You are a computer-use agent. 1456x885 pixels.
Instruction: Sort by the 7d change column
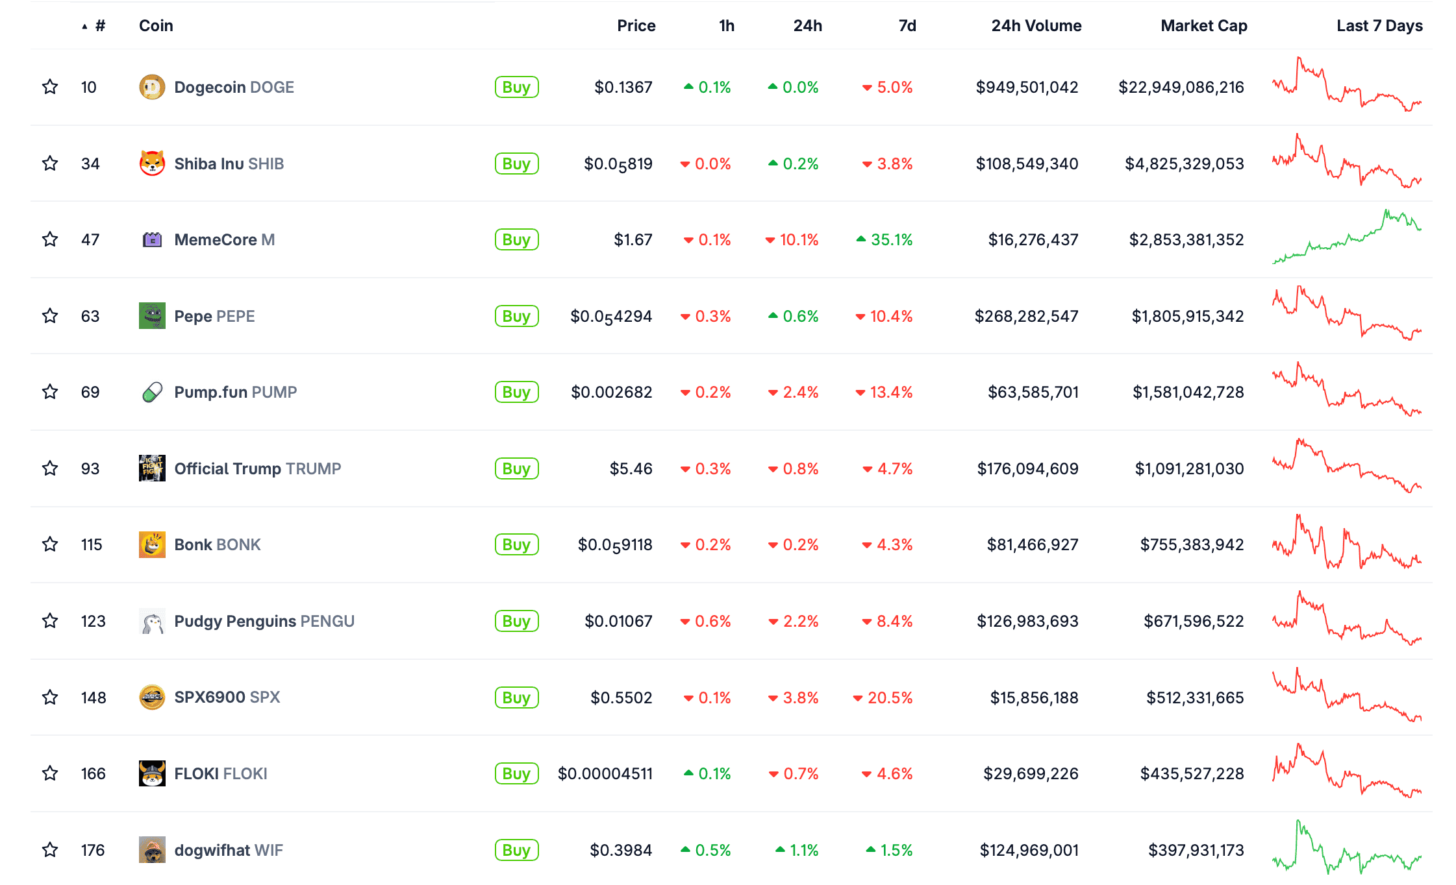pos(907,26)
